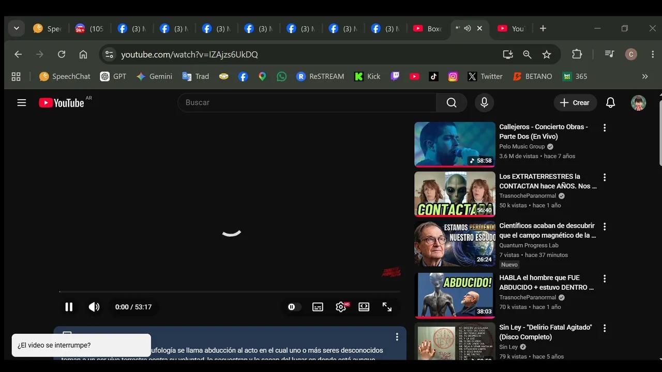Open options for Científicos acaban de descubrir video
Image resolution: width=662 pixels, height=372 pixels.
604,227
